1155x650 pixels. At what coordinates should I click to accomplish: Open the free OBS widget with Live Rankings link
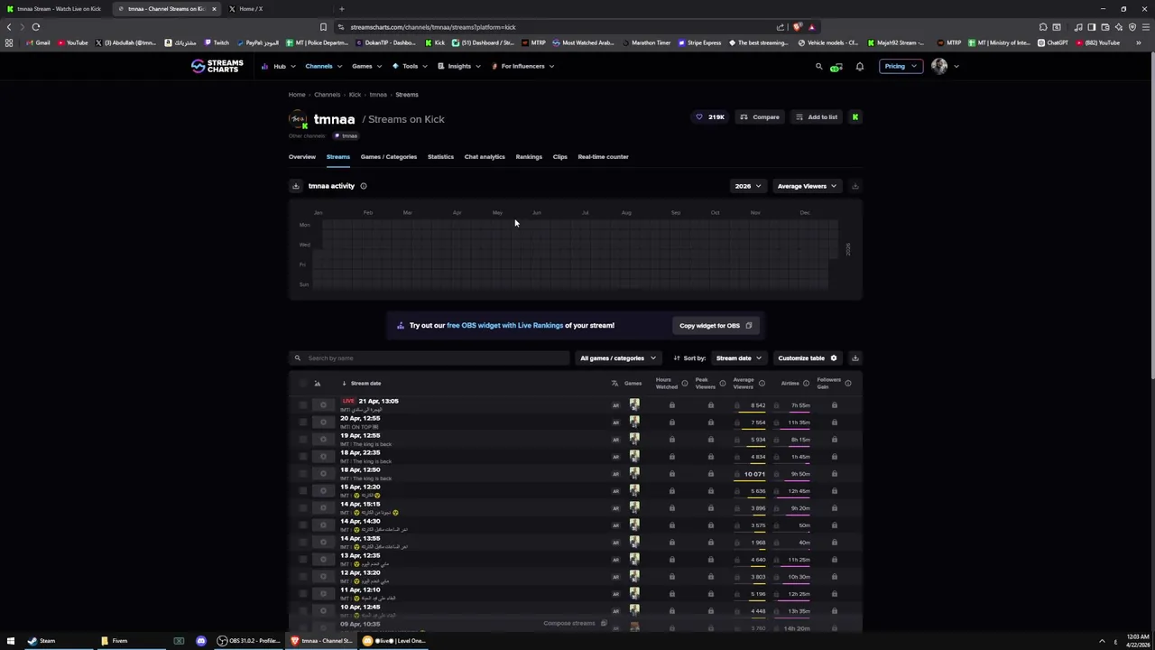coord(504,326)
